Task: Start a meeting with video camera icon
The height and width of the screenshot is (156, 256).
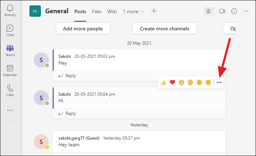Action: pyautogui.click(x=222, y=11)
